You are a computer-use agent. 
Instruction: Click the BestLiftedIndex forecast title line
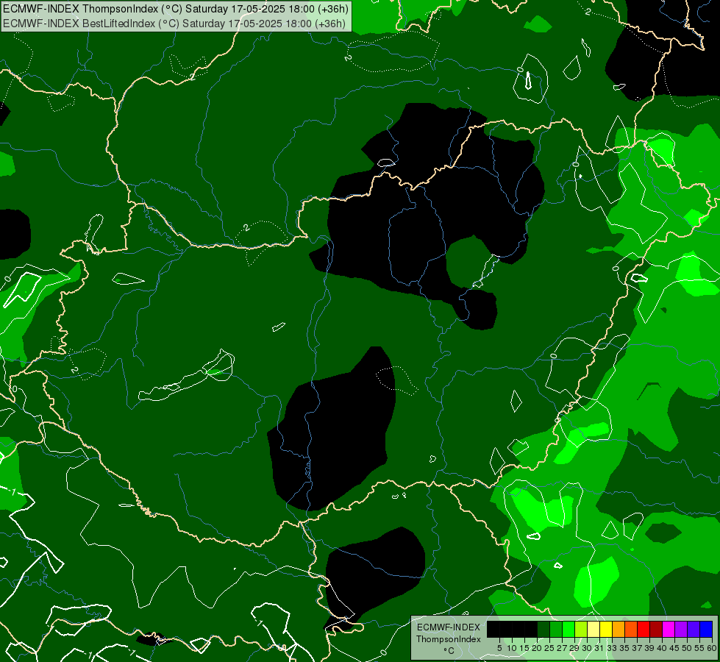click(x=174, y=23)
